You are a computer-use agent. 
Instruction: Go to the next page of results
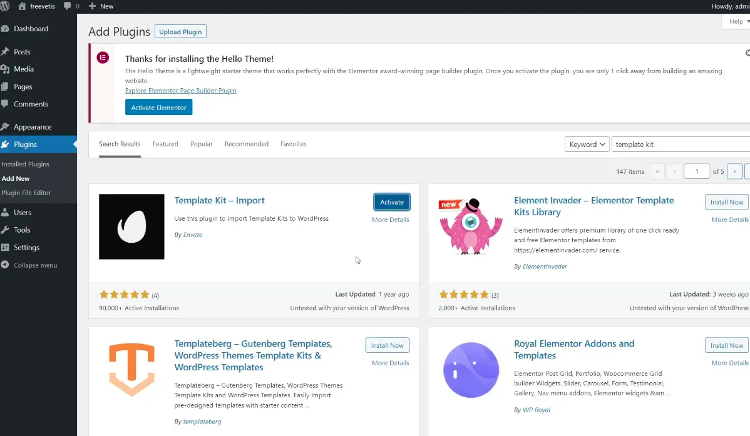click(734, 171)
